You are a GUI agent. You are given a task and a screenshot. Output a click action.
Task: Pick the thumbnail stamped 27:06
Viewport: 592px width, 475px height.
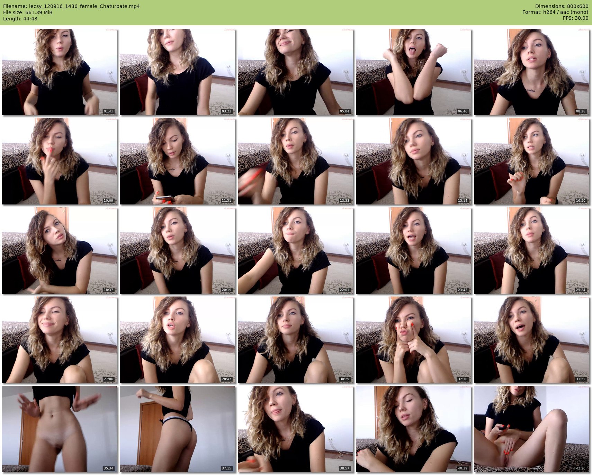60,340
